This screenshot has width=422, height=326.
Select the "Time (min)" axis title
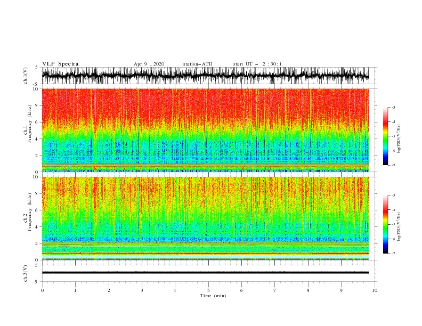213,296
